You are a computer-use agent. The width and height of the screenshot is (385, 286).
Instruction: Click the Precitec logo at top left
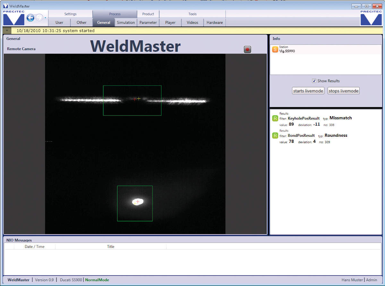coord(14,18)
